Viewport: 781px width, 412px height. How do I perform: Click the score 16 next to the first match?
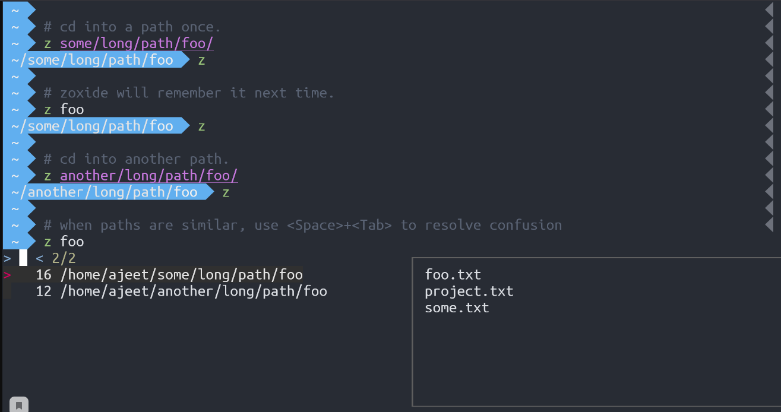[43, 275]
